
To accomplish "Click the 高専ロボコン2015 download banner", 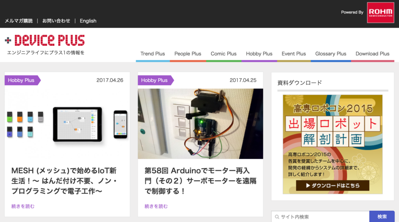I will coord(333,144).
